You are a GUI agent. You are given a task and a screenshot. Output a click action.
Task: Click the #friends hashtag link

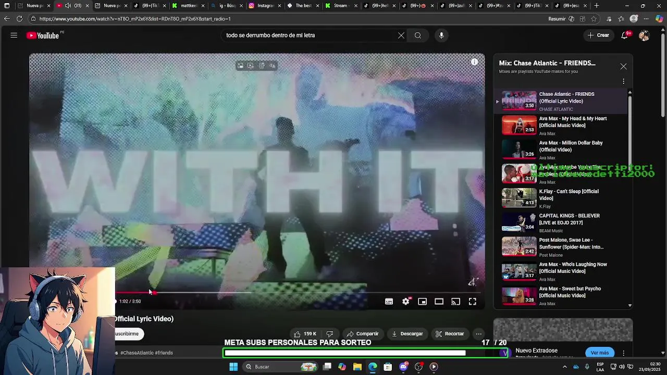[164, 353]
